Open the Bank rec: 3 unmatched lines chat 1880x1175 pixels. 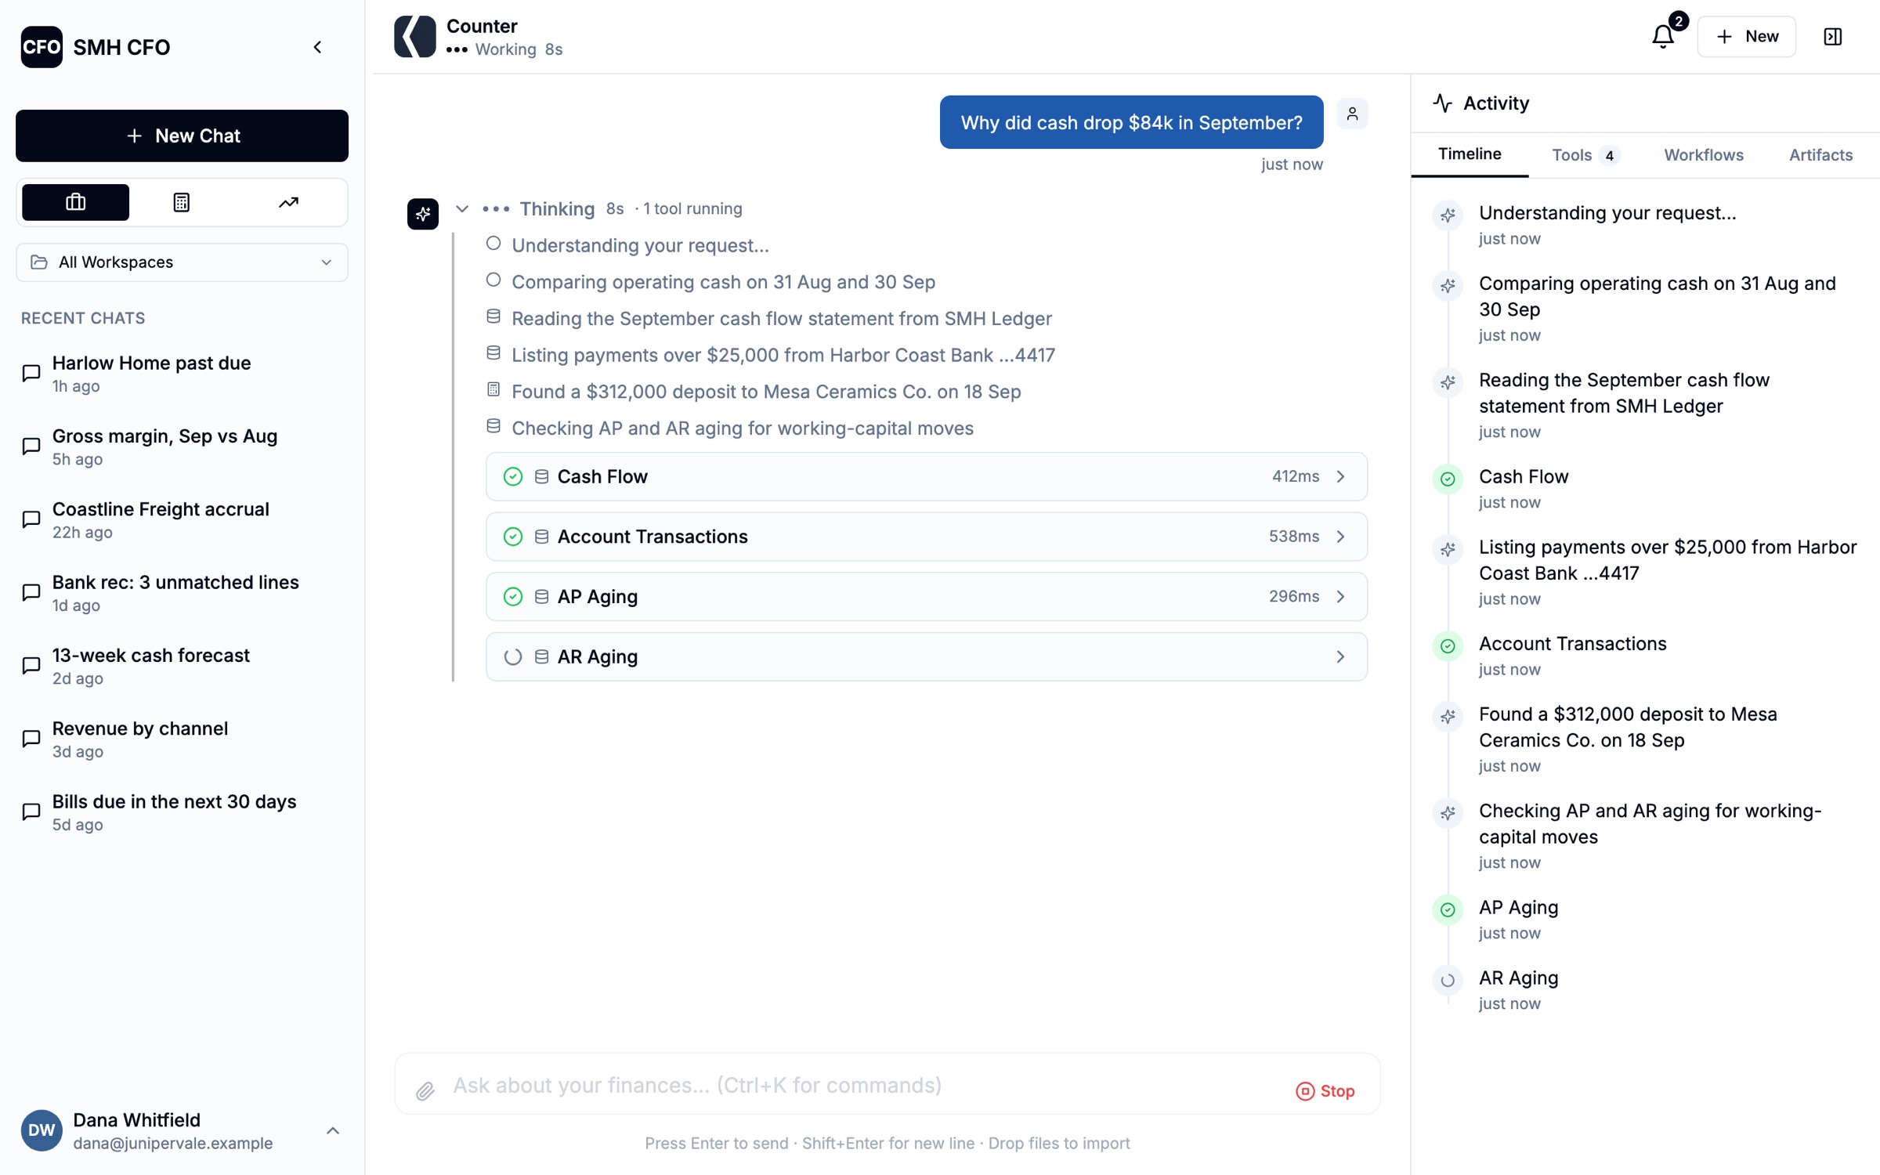click(182, 593)
